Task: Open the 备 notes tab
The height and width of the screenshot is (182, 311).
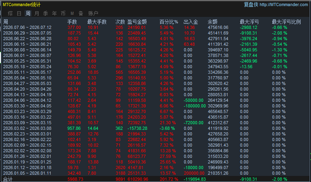Action: [81, 13]
